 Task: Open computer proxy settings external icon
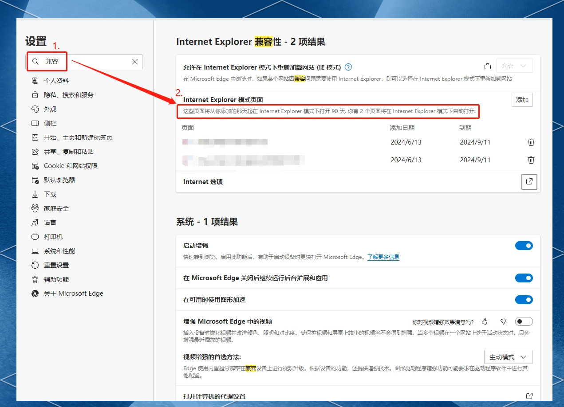[529, 396]
